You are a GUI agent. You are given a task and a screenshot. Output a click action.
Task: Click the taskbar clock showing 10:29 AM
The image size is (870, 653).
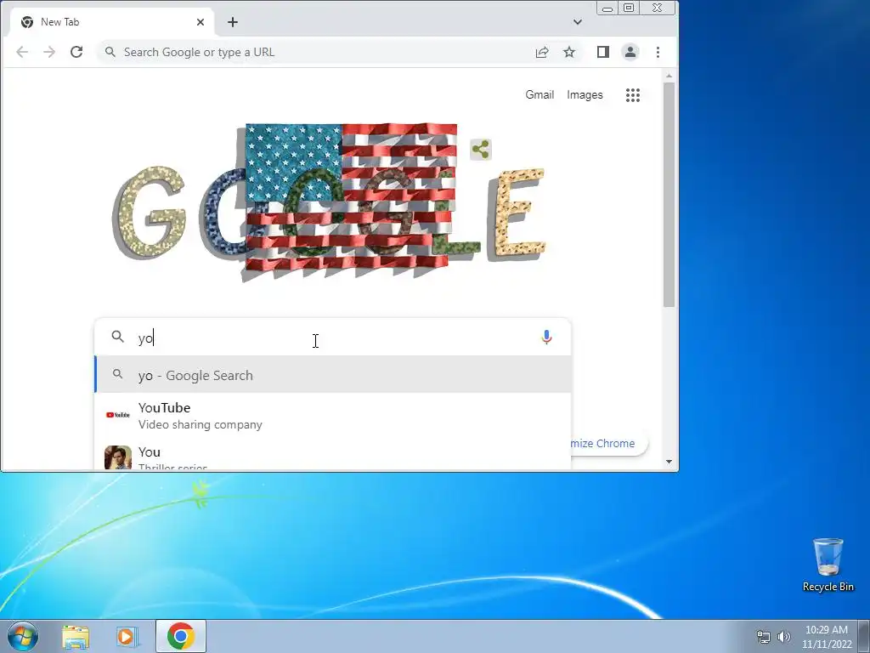click(x=826, y=636)
